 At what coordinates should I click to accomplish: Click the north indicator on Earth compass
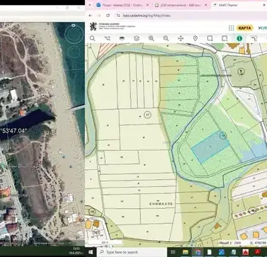(74, 25)
